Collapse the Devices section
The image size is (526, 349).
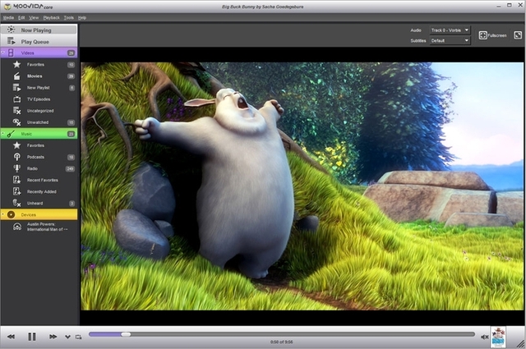click(x=3, y=214)
